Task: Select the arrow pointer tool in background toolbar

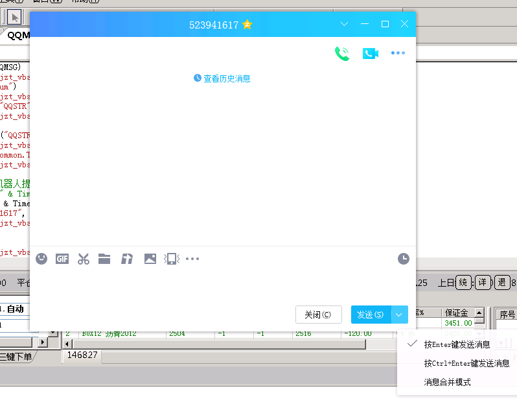Action: [x=14, y=17]
